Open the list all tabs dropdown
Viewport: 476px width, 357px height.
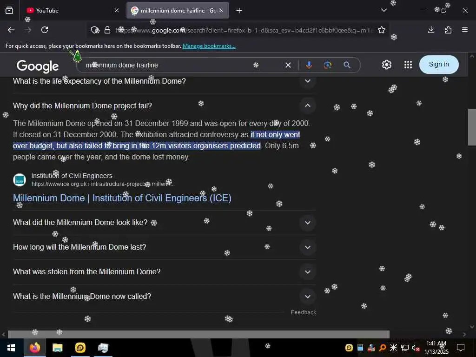[383, 10]
